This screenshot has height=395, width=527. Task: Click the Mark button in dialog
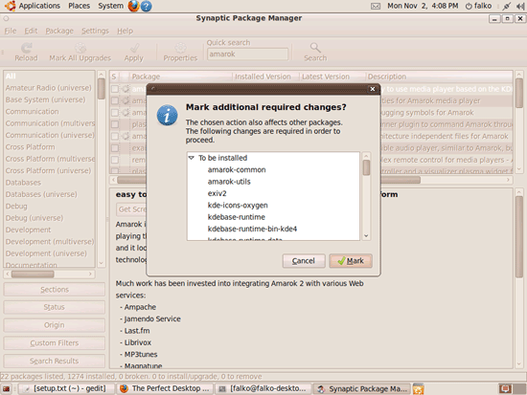point(351,261)
